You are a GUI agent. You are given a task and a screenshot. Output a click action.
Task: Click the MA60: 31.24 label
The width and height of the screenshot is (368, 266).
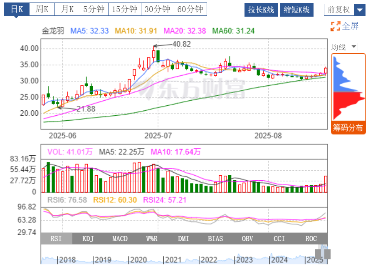pos(233,31)
